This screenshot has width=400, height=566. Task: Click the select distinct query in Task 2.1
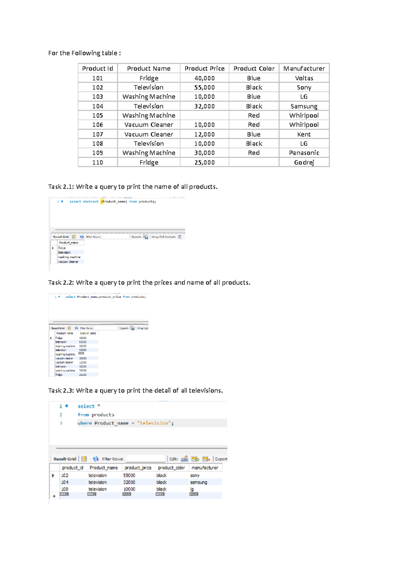113,202
